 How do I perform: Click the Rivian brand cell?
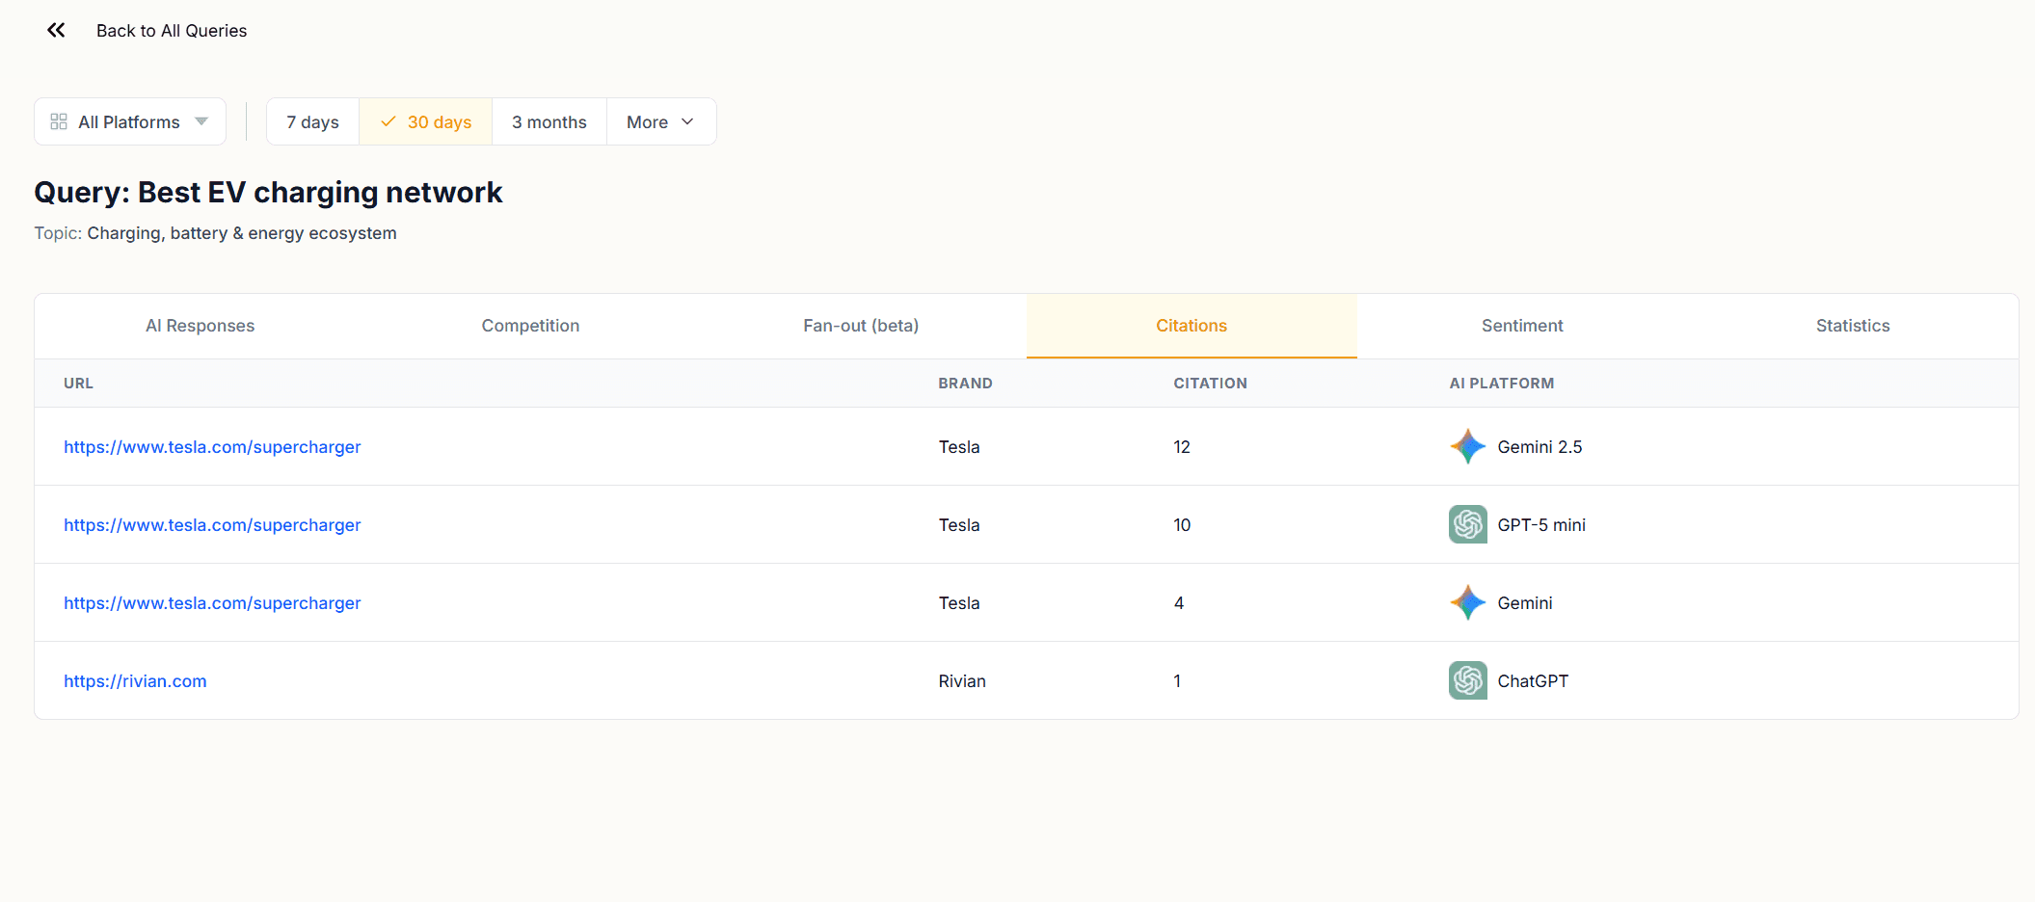(962, 681)
